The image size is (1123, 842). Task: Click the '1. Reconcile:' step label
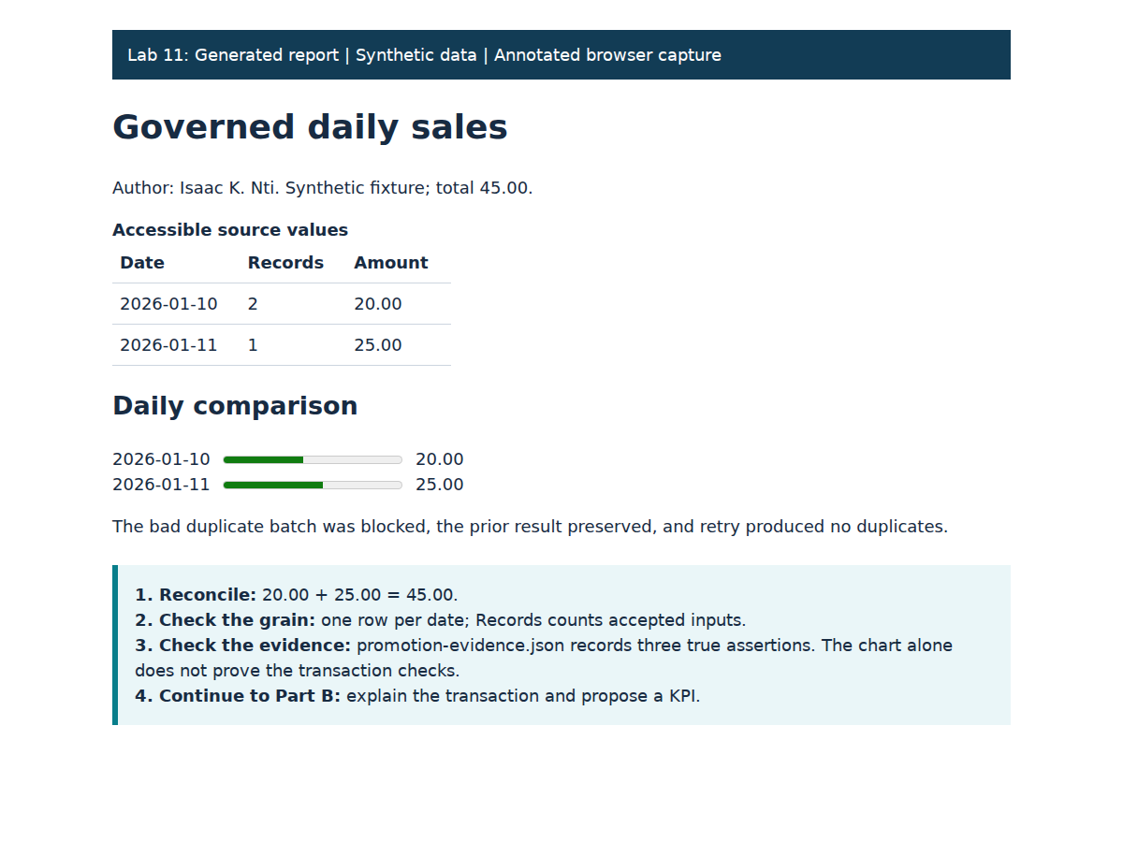(196, 595)
